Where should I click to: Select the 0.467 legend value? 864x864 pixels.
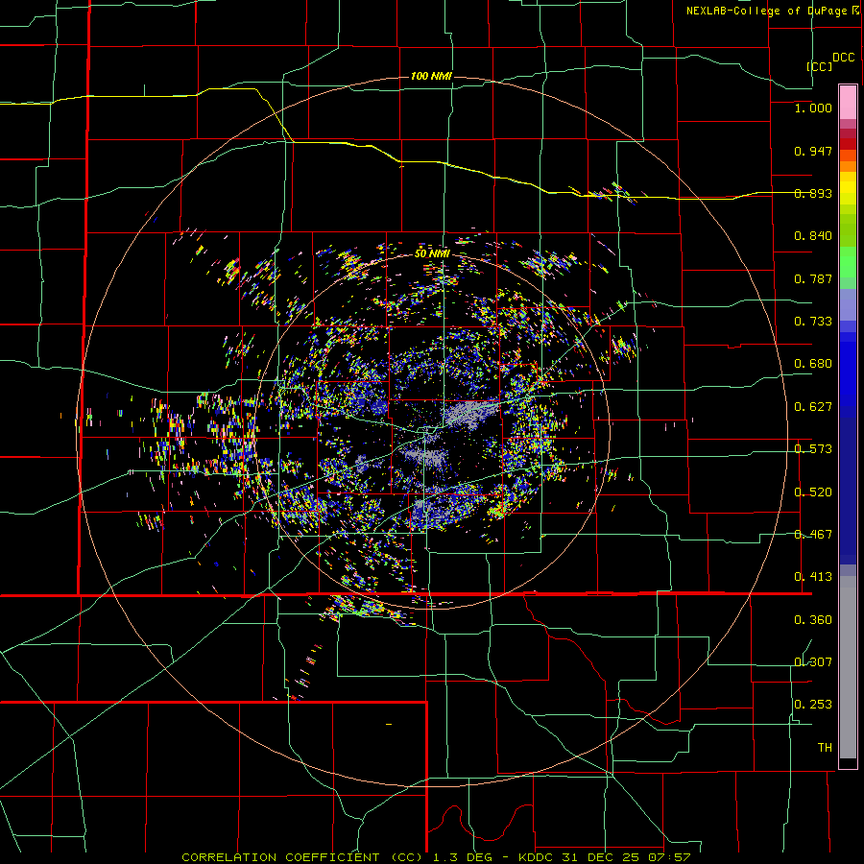813,534
